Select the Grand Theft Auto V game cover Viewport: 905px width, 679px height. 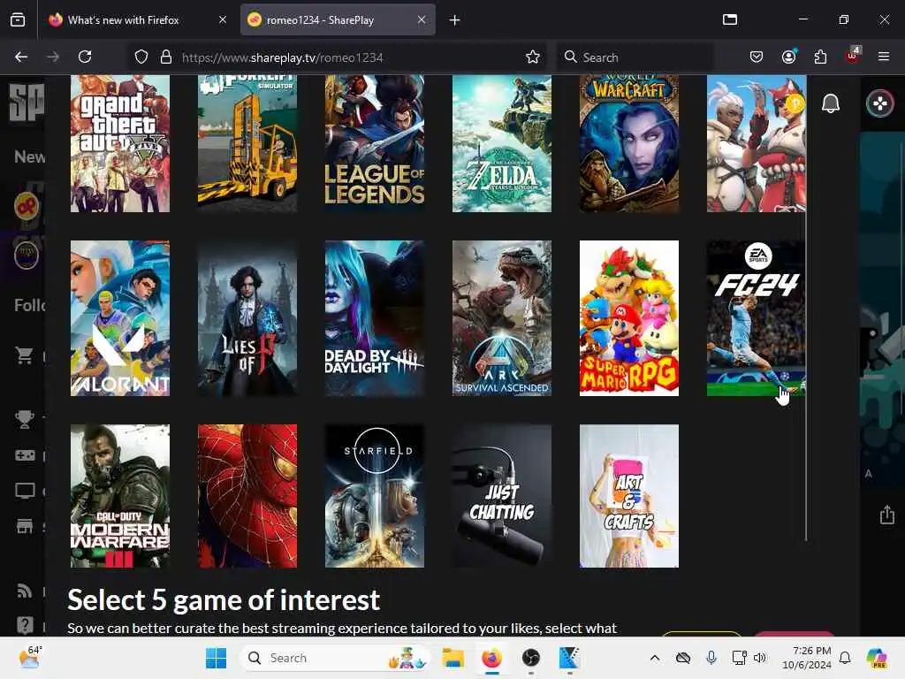click(120, 144)
